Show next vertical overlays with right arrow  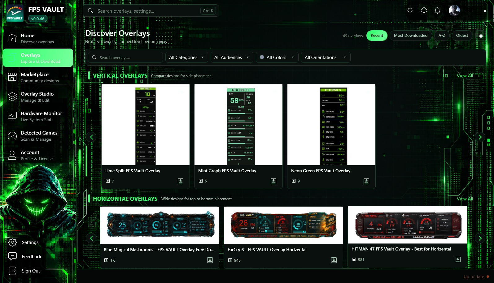click(x=480, y=137)
